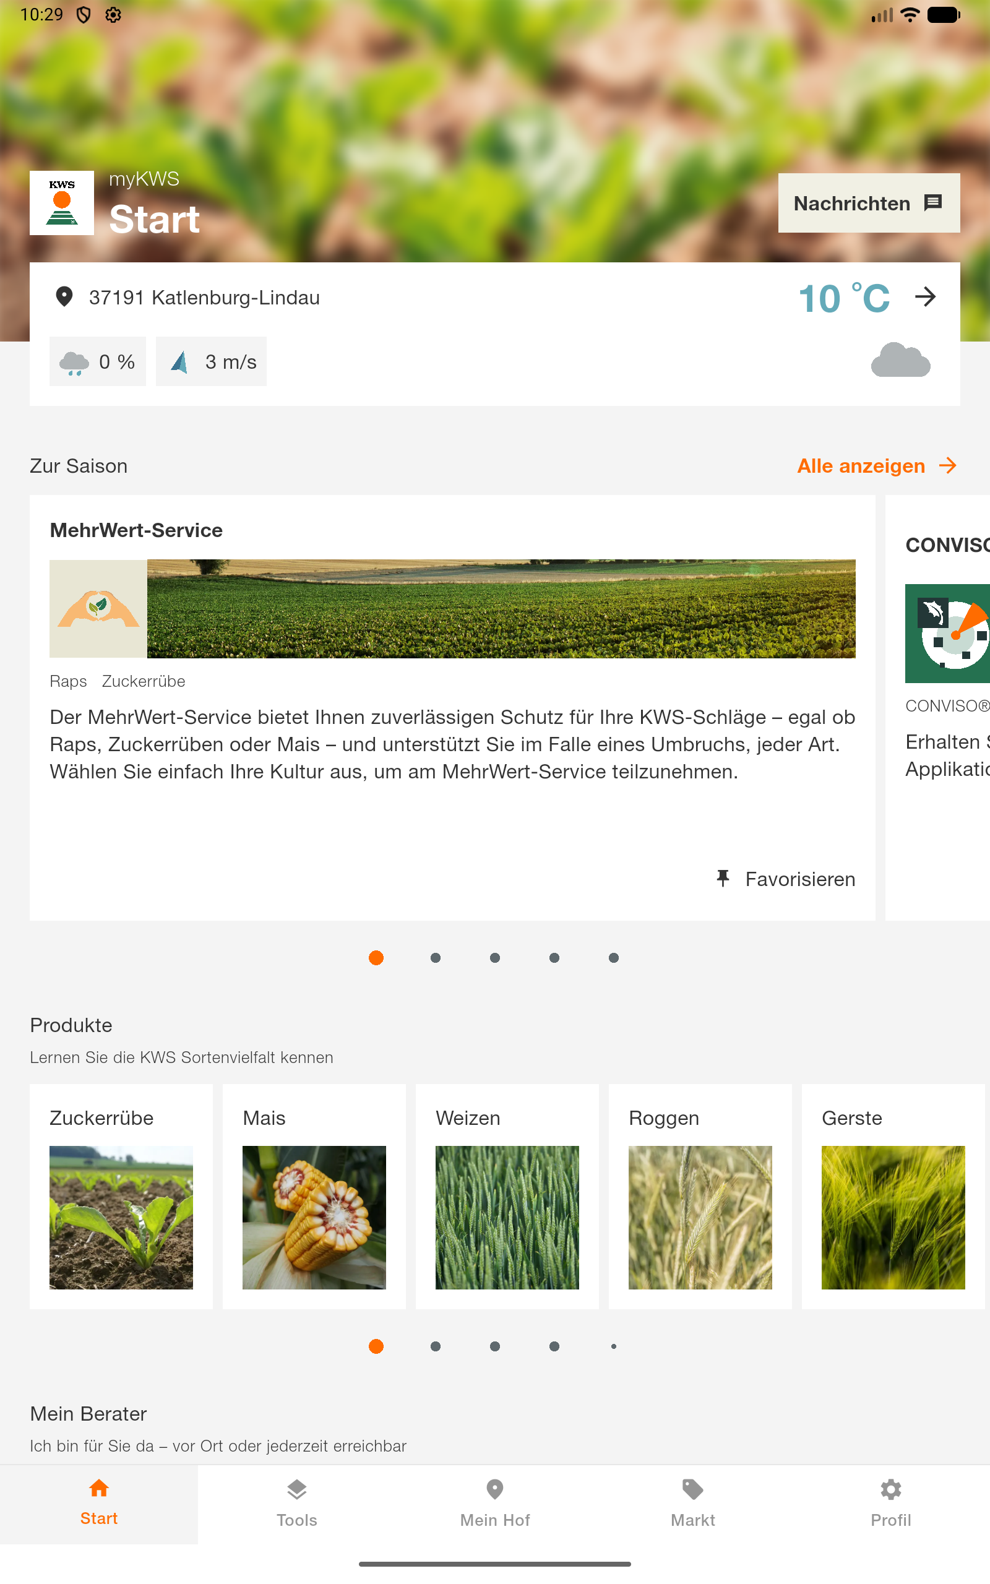The height and width of the screenshot is (1584, 990).
Task: Open the Mais product card
Action: [x=314, y=1197]
